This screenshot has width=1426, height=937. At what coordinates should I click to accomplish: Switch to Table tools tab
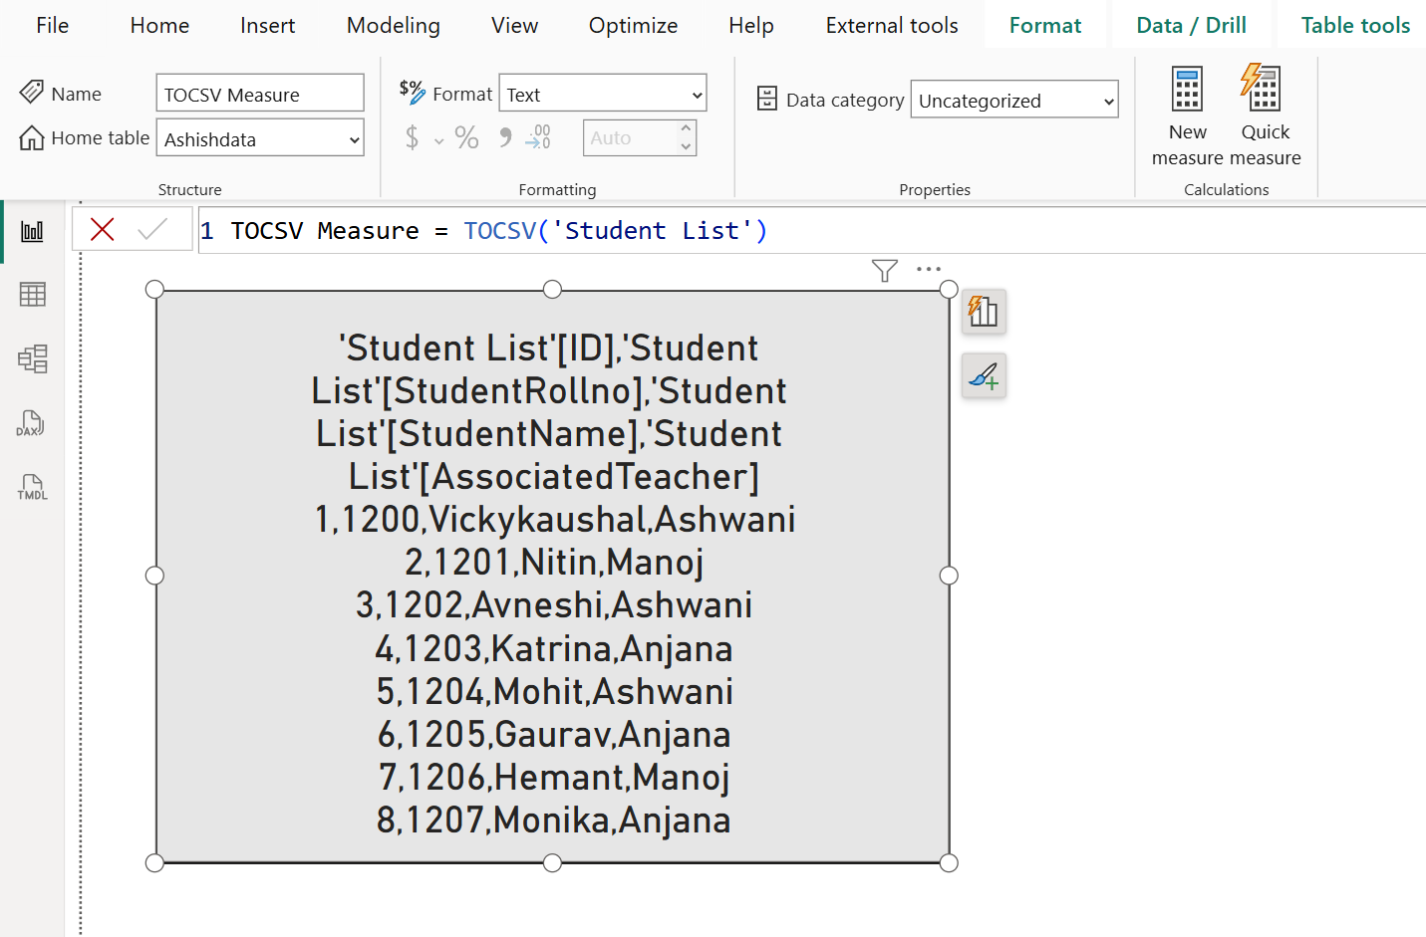(1354, 26)
